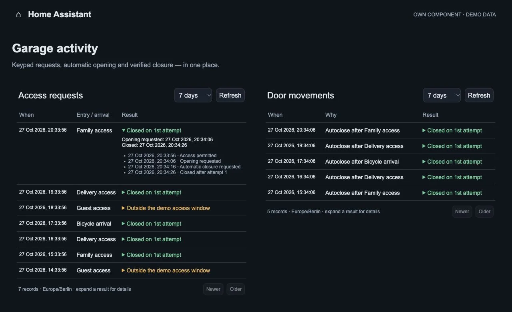This screenshot has height=312, width=512.
Task: Go to Newer access request records
Action: coord(213,289)
